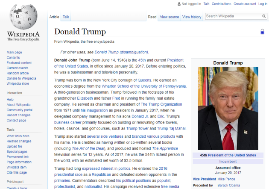Open the View history tab
Screen dimensions: 269x189
pos(192,17)
